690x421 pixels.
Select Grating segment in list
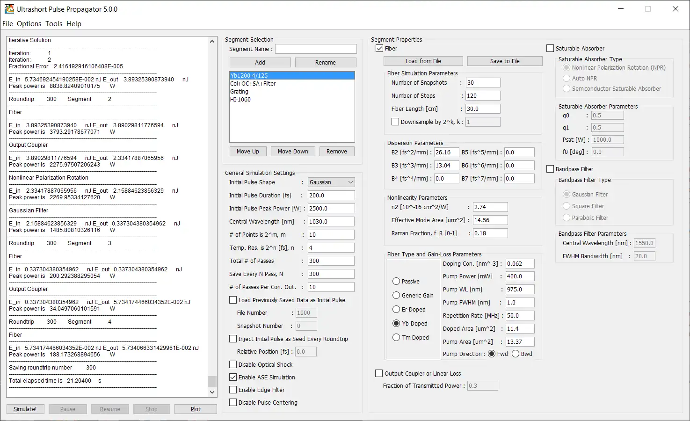click(292, 92)
